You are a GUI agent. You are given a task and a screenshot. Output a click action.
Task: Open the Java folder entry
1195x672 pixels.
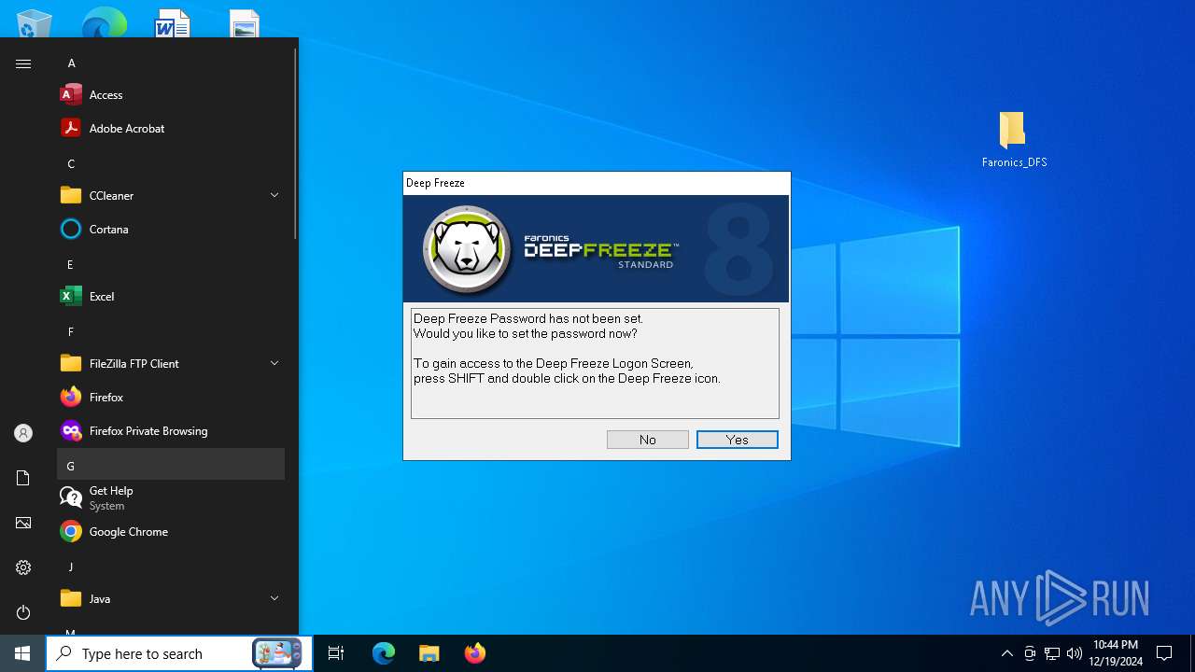(x=171, y=599)
